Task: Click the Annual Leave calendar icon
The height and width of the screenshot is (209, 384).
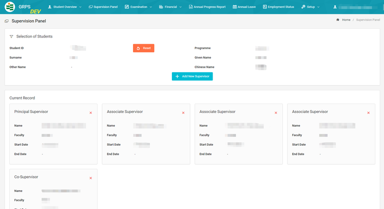Action: (x=235, y=7)
